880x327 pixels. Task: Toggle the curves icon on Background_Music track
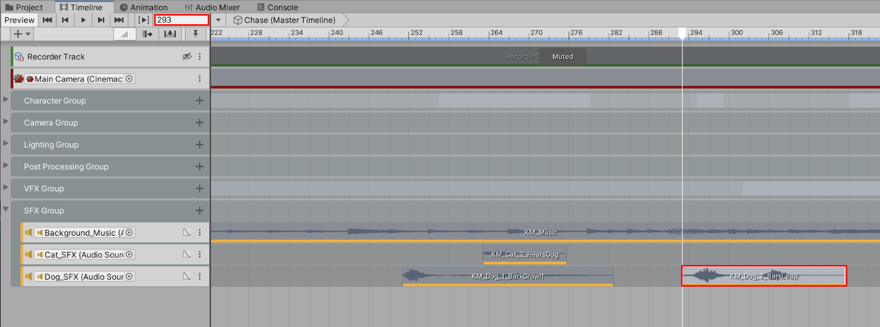187,232
